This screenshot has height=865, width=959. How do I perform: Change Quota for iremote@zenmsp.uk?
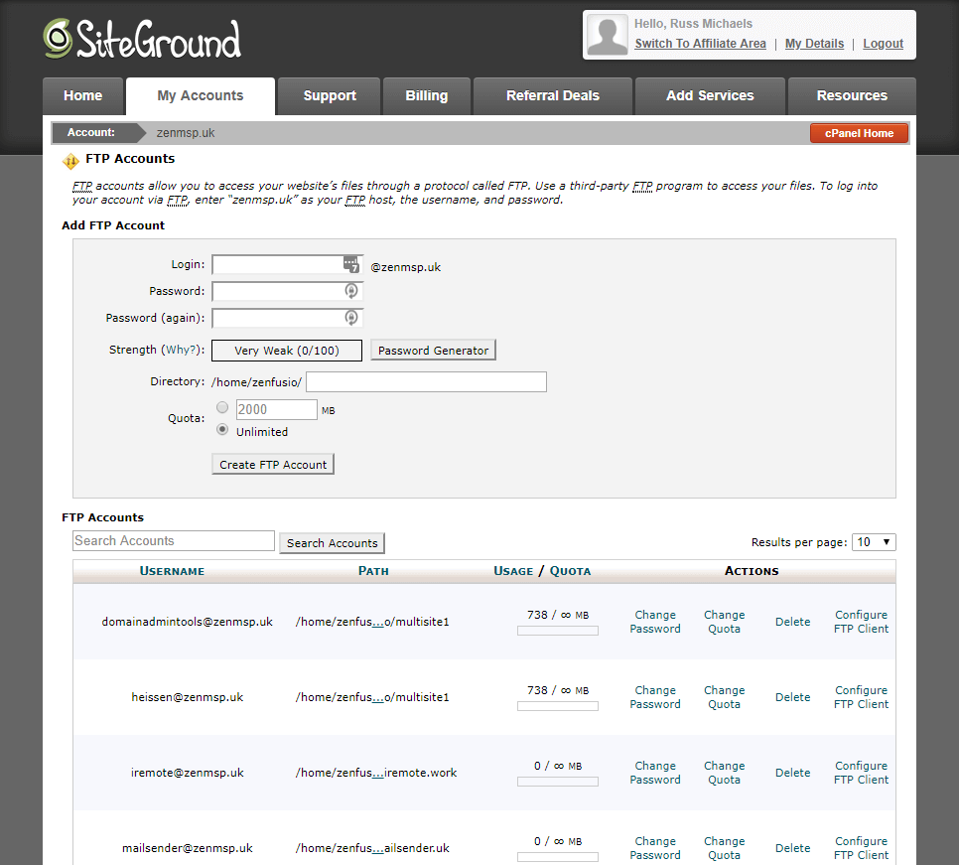pos(724,773)
